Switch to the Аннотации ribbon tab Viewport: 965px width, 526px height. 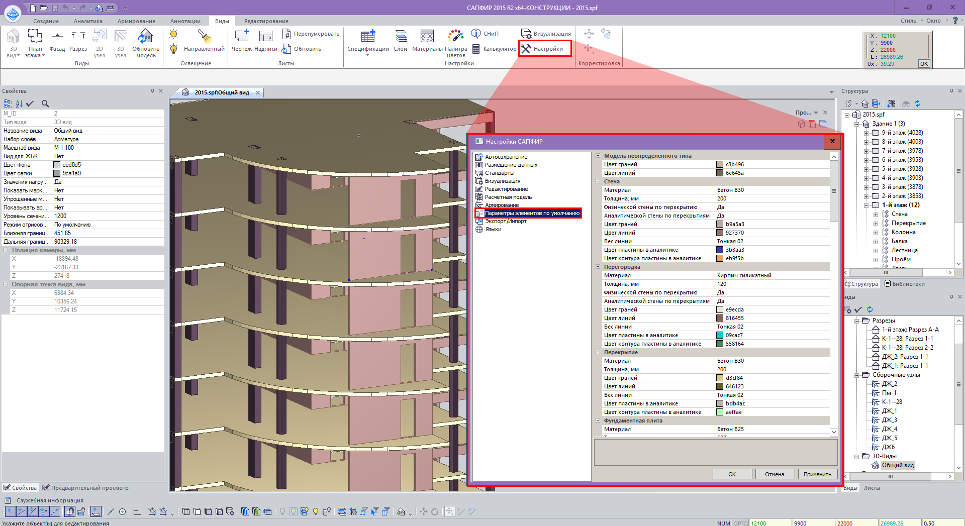click(x=185, y=21)
